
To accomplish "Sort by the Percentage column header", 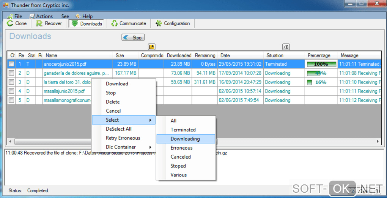I will 321,56.
